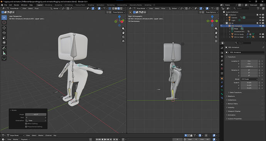The width and height of the screenshot is (266, 141).
Task: Click the outliner filter funnel icon
Action: 258,8
